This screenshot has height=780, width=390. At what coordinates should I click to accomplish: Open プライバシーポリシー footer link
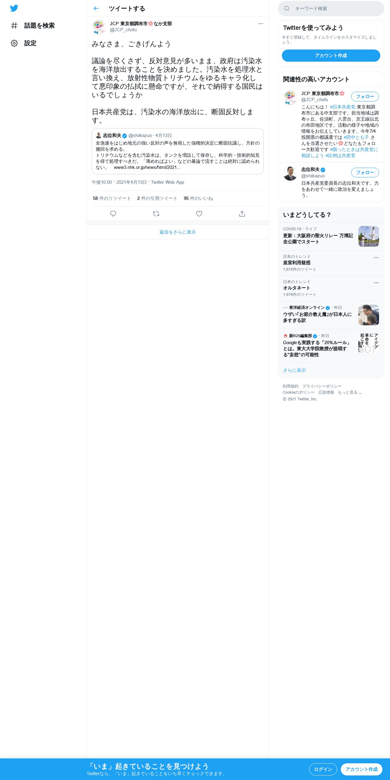click(x=322, y=386)
